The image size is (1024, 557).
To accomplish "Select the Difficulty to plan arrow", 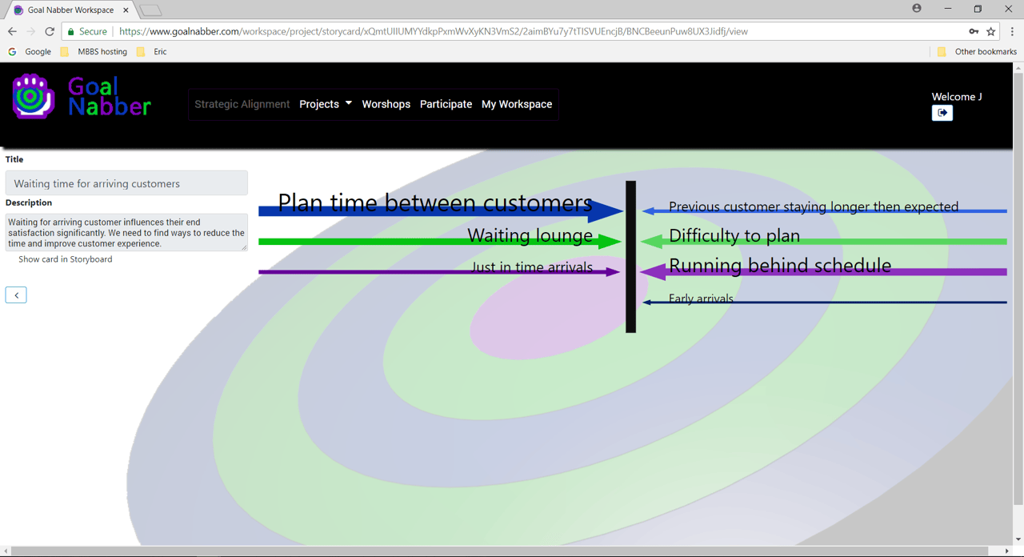I will point(824,241).
